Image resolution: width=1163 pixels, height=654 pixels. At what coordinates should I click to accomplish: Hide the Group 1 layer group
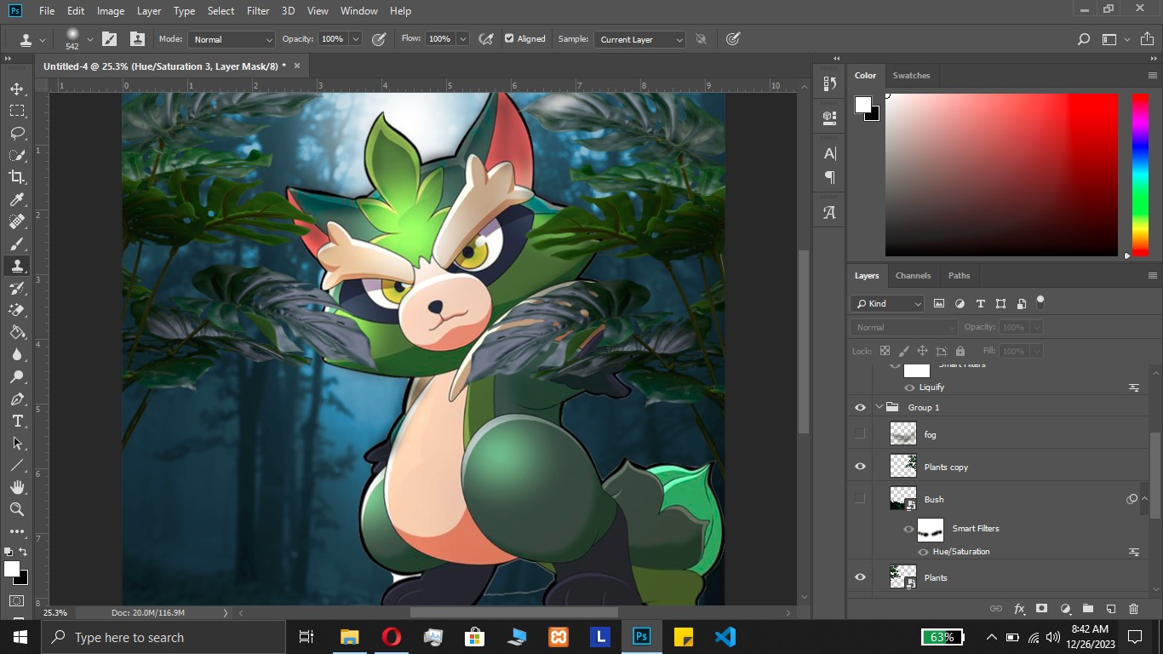(860, 408)
